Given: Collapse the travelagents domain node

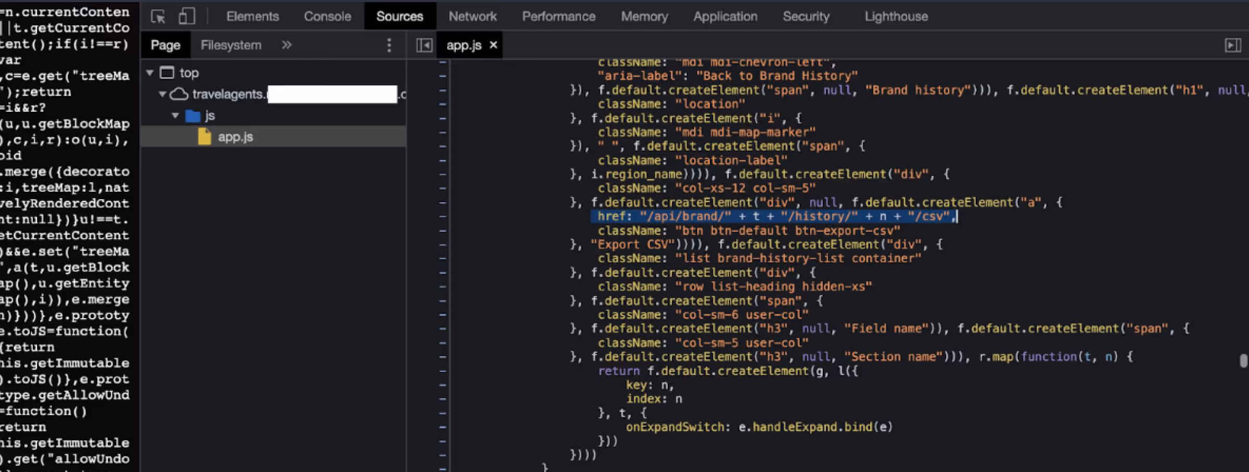Looking at the screenshot, I should pos(162,94).
